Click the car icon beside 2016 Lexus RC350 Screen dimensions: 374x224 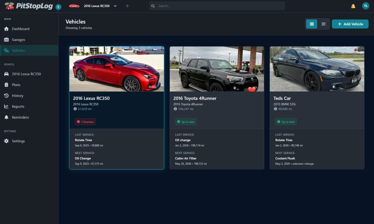(x=6, y=74)
